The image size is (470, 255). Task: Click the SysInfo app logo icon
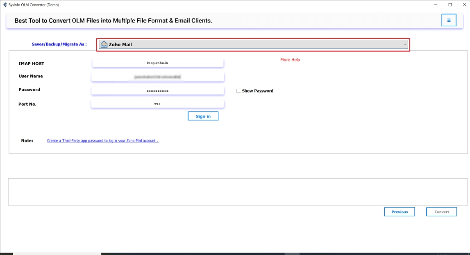[x=5, y=5]
